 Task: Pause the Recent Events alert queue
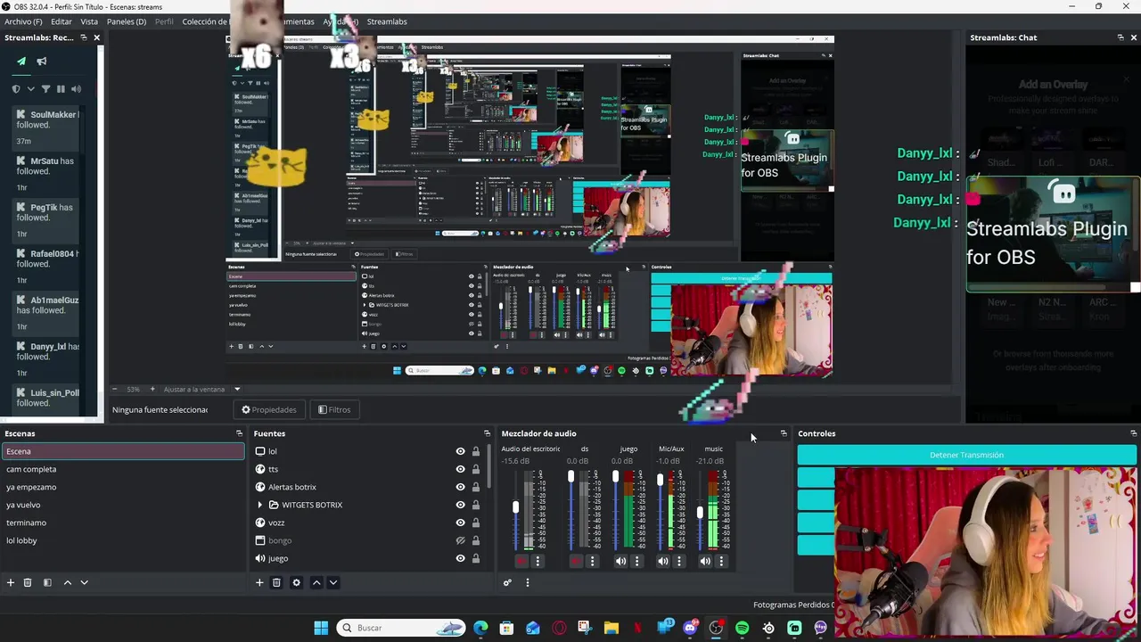click(x=61, y=89)
